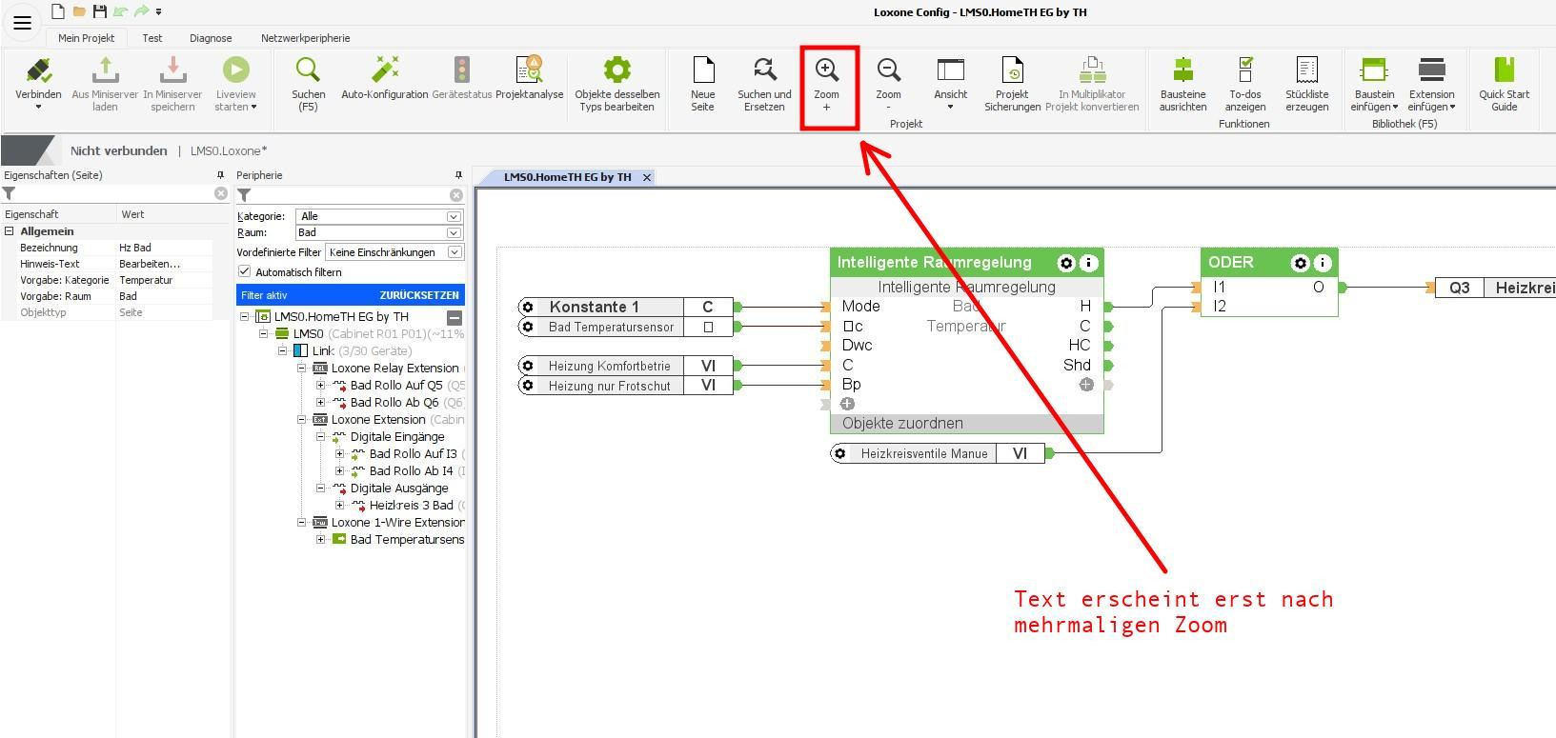Select the Bezeichnung value Hz Bad
Viewport: 1556px width, 738px height.
coord(164,248)
